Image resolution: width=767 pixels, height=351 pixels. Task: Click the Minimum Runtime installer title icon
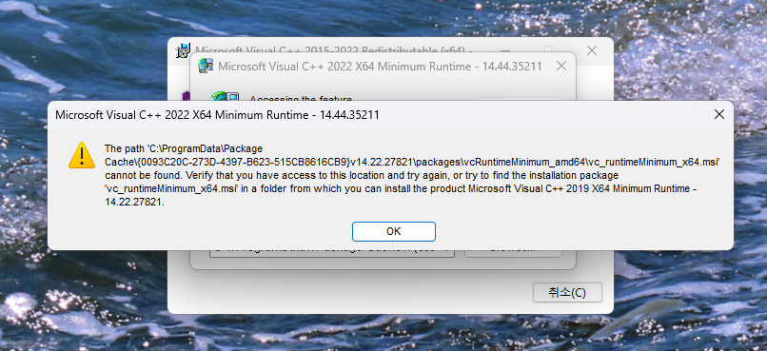pyautogui.click(x=206, y=66)
